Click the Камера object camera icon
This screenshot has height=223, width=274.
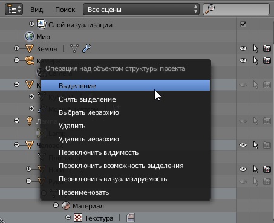point(30,60)
